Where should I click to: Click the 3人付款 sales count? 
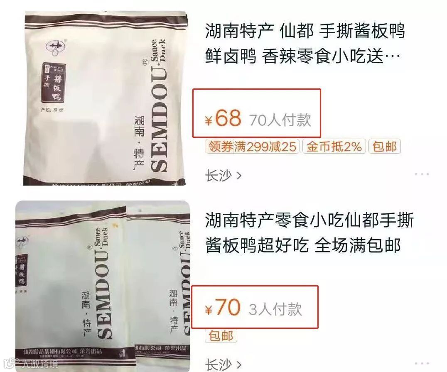(x=275, y=309)
